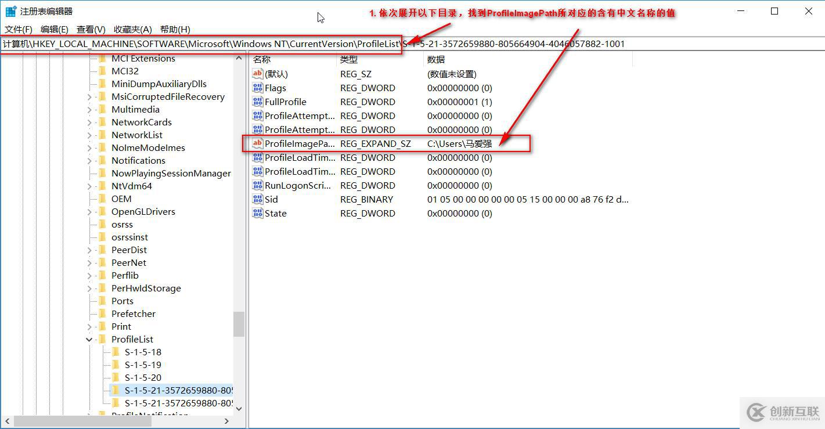Click the Prefetcher folder icon
The image size is (825, 429).
tap(103, 313)
